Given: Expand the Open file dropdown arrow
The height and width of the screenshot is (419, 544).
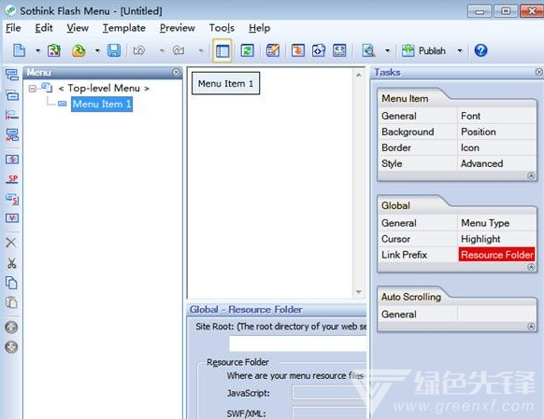Looking at the screenshot, I should coord(97,51).
